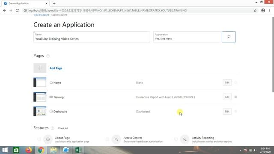274x154 pixels.
Task: Open the Chrome profile account icon
Action: click(263, 10)
